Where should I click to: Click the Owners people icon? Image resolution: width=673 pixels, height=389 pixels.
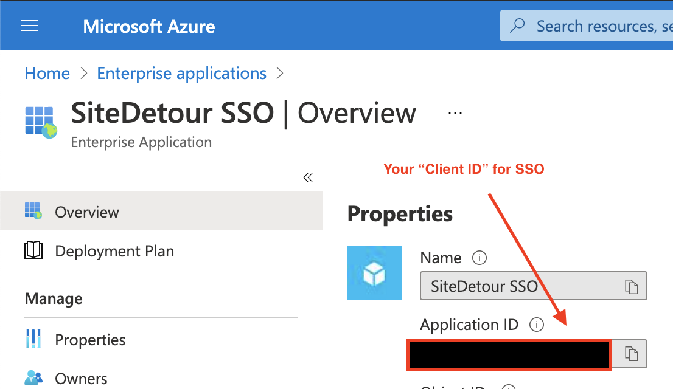tap(33, 377)
